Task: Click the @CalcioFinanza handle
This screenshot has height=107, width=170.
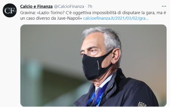Action: click(x=69, y=6)
